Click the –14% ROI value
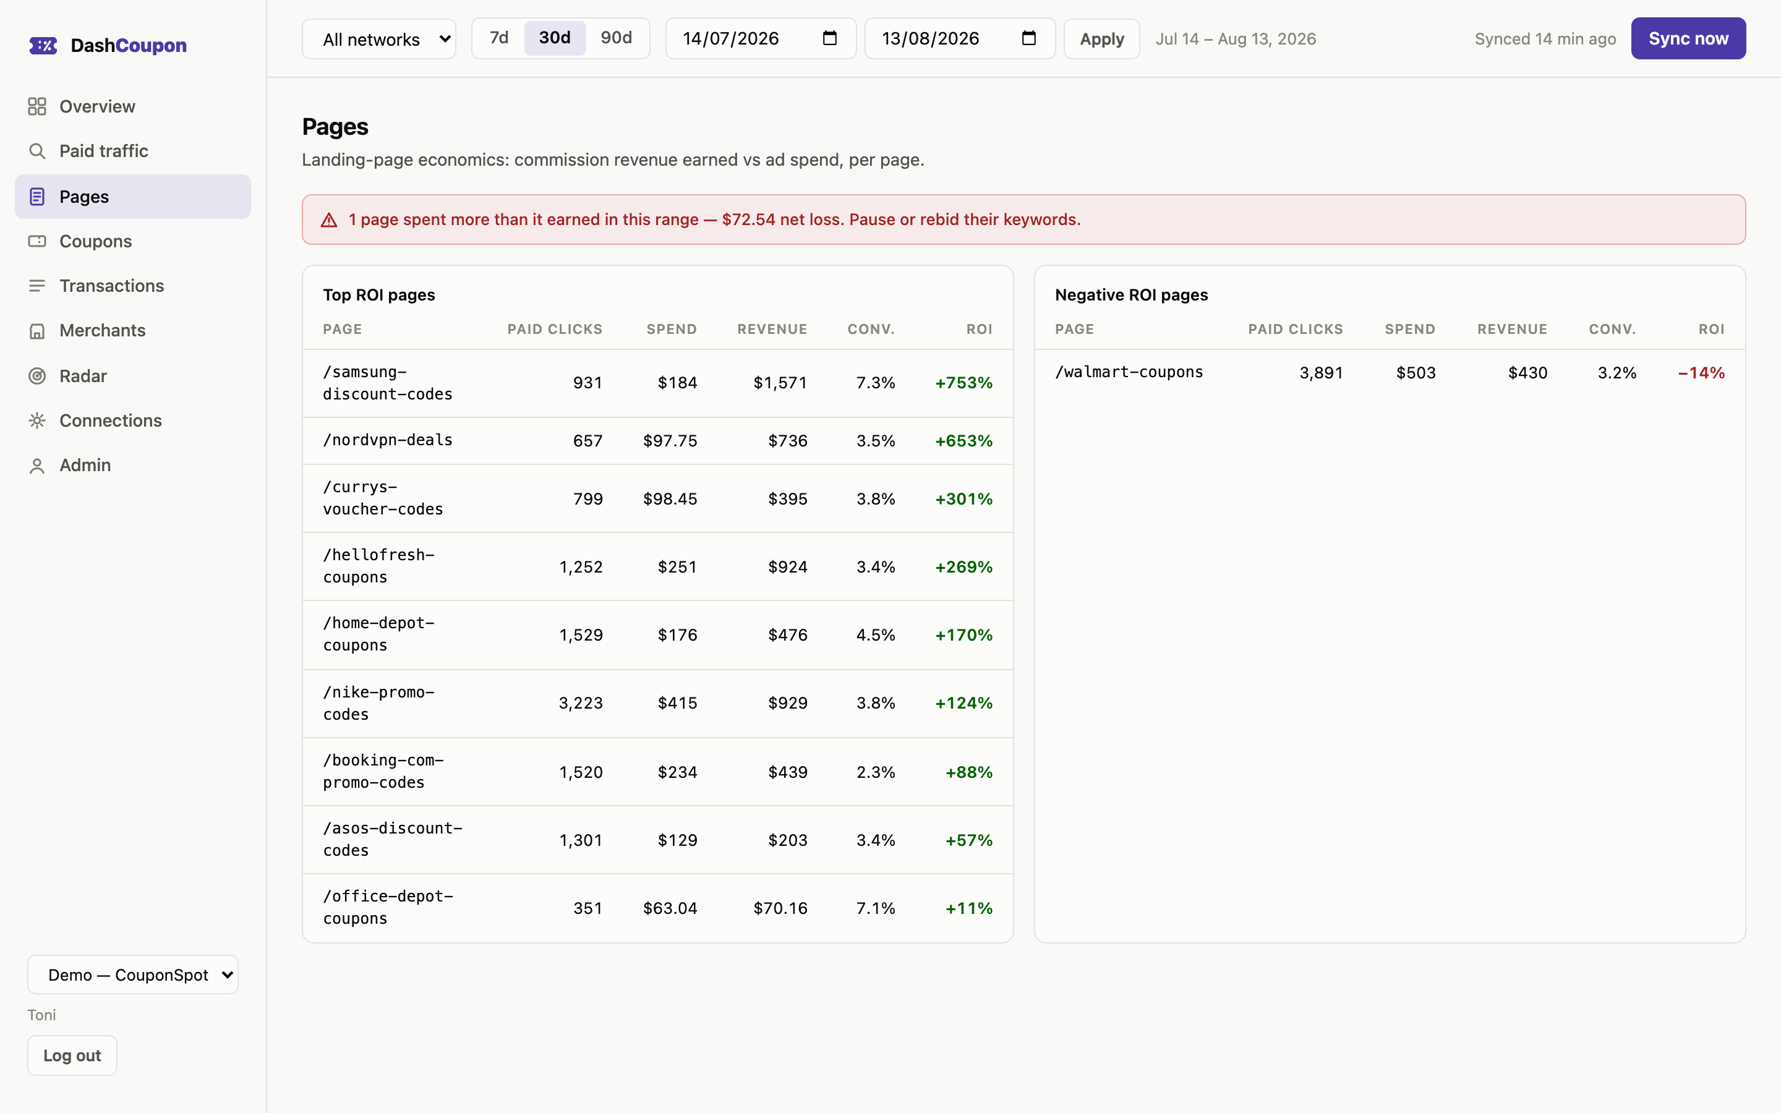This screenshot has height=1113, width=1781. [1701, 373]
